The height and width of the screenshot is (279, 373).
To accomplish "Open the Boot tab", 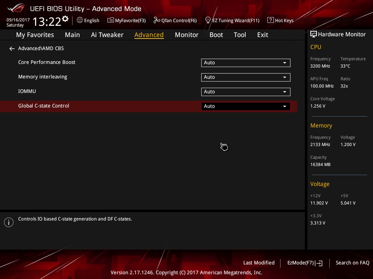I will 216,35.
